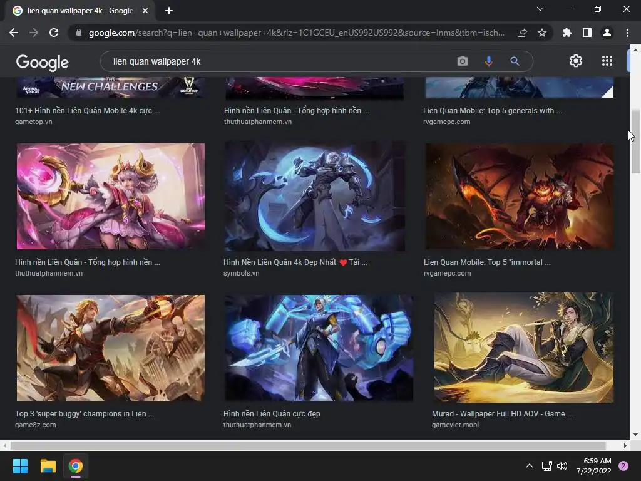Image resolution: width=641 pixels, height=481 pixels.
Task: Open Chrome extensions puzzle icon
Action: 567,33
